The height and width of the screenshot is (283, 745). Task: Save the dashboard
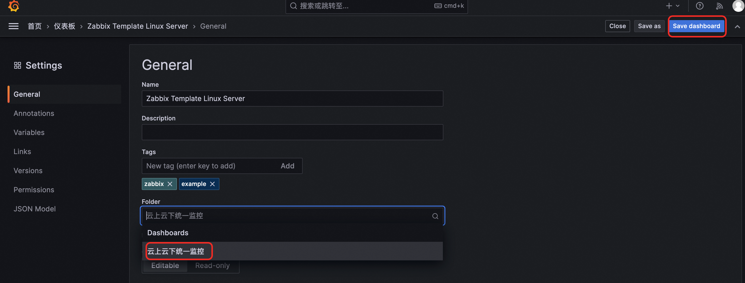click(x=696, y=26)
